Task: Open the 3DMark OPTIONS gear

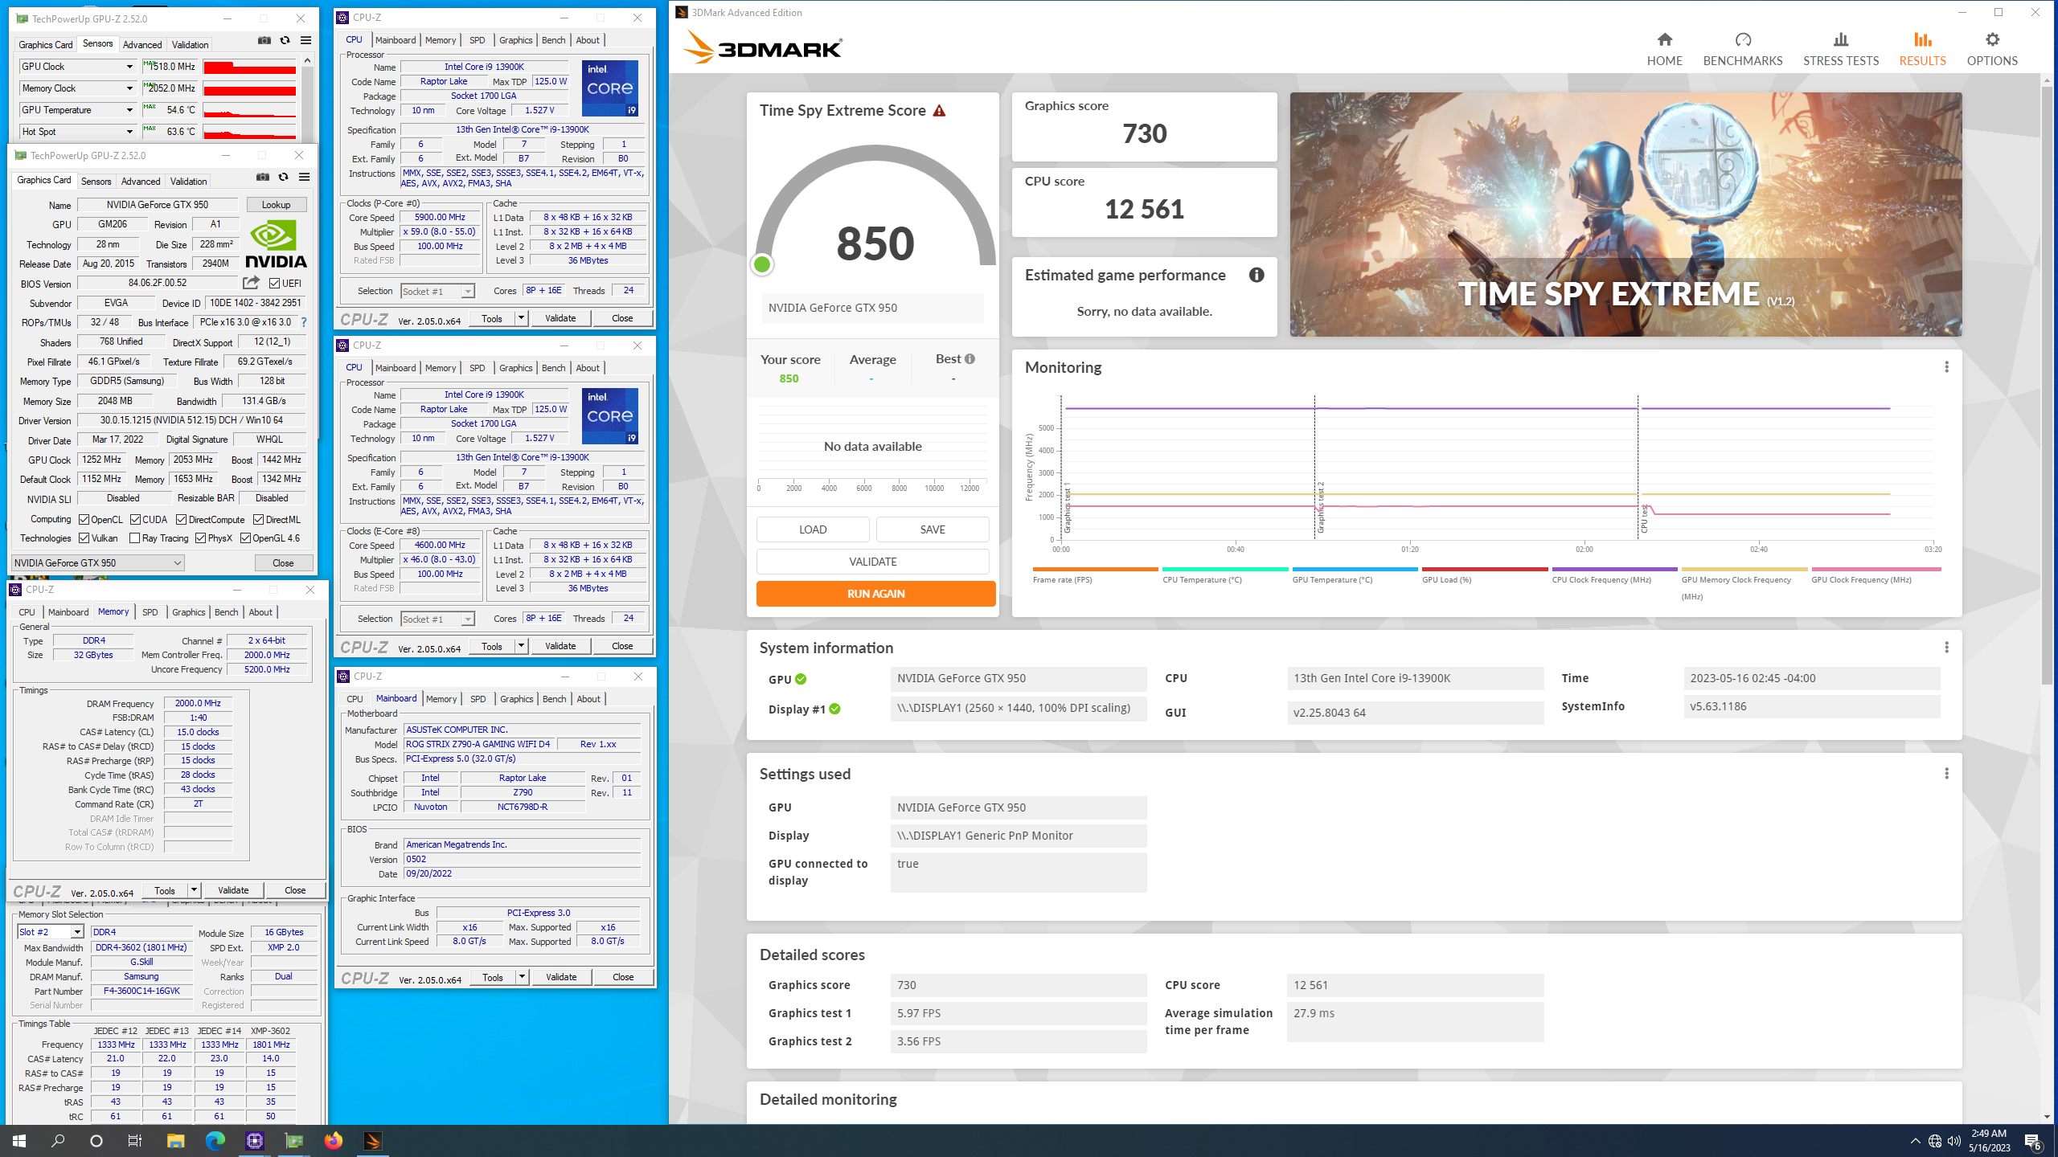Action: coord(1991,49)
